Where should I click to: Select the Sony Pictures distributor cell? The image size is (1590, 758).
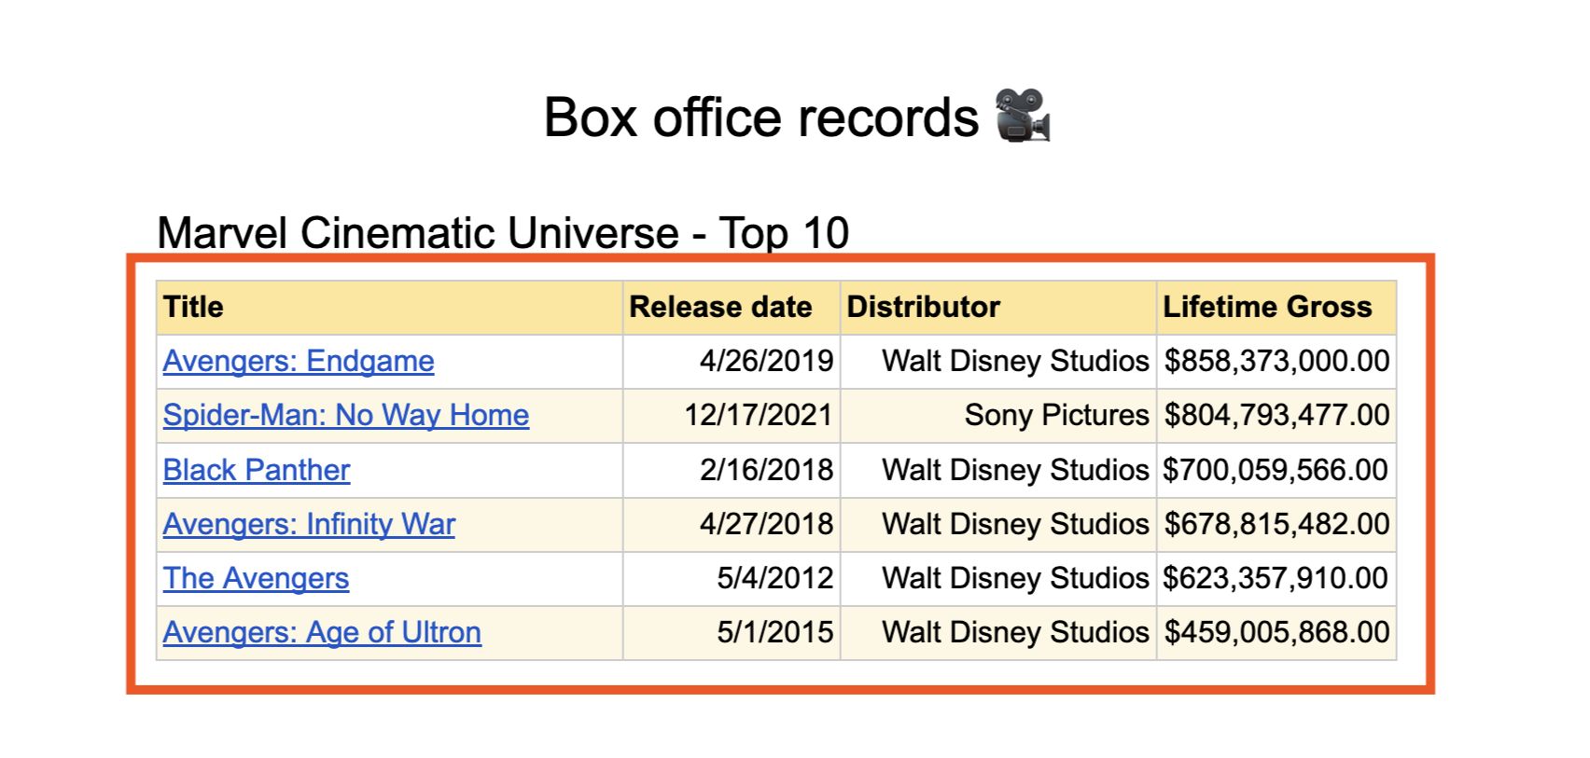998,416
